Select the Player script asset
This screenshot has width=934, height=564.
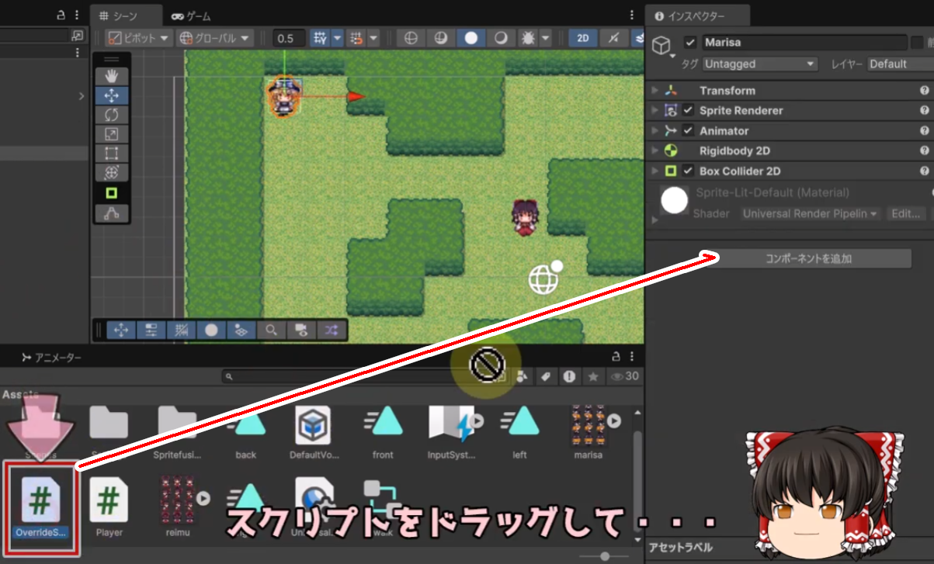coord(109,508)
